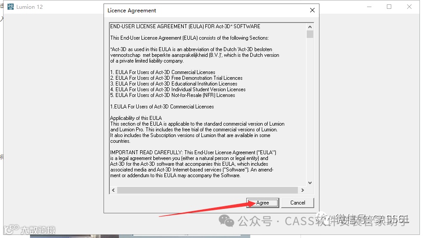The image size is (423, 238).
Task: Click the Cancel button
Action: (x=297, y=203)
